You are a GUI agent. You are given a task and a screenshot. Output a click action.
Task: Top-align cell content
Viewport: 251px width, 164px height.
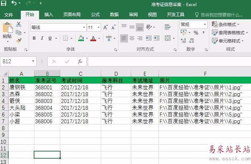(x=124, y=26)
